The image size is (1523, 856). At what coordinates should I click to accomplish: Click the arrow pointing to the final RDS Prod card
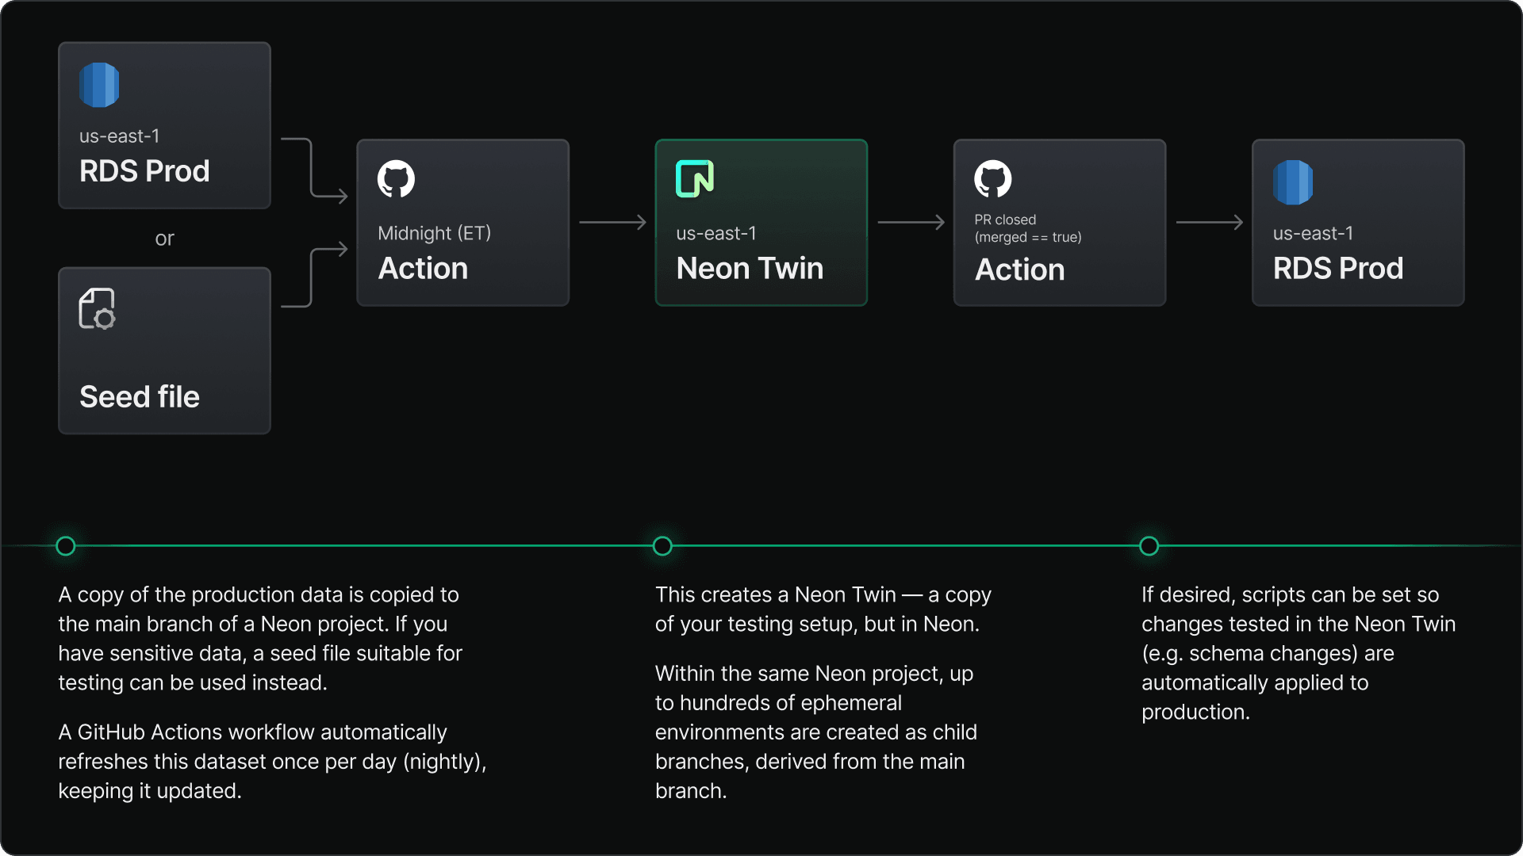1209,223
